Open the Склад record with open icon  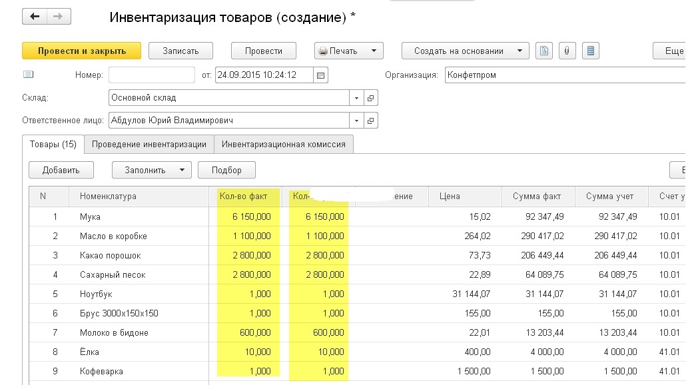pyautogui.click(x=370, y=98)
